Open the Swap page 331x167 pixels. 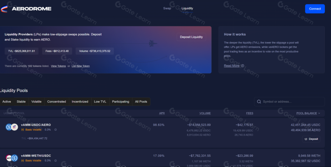click(167, 8)
